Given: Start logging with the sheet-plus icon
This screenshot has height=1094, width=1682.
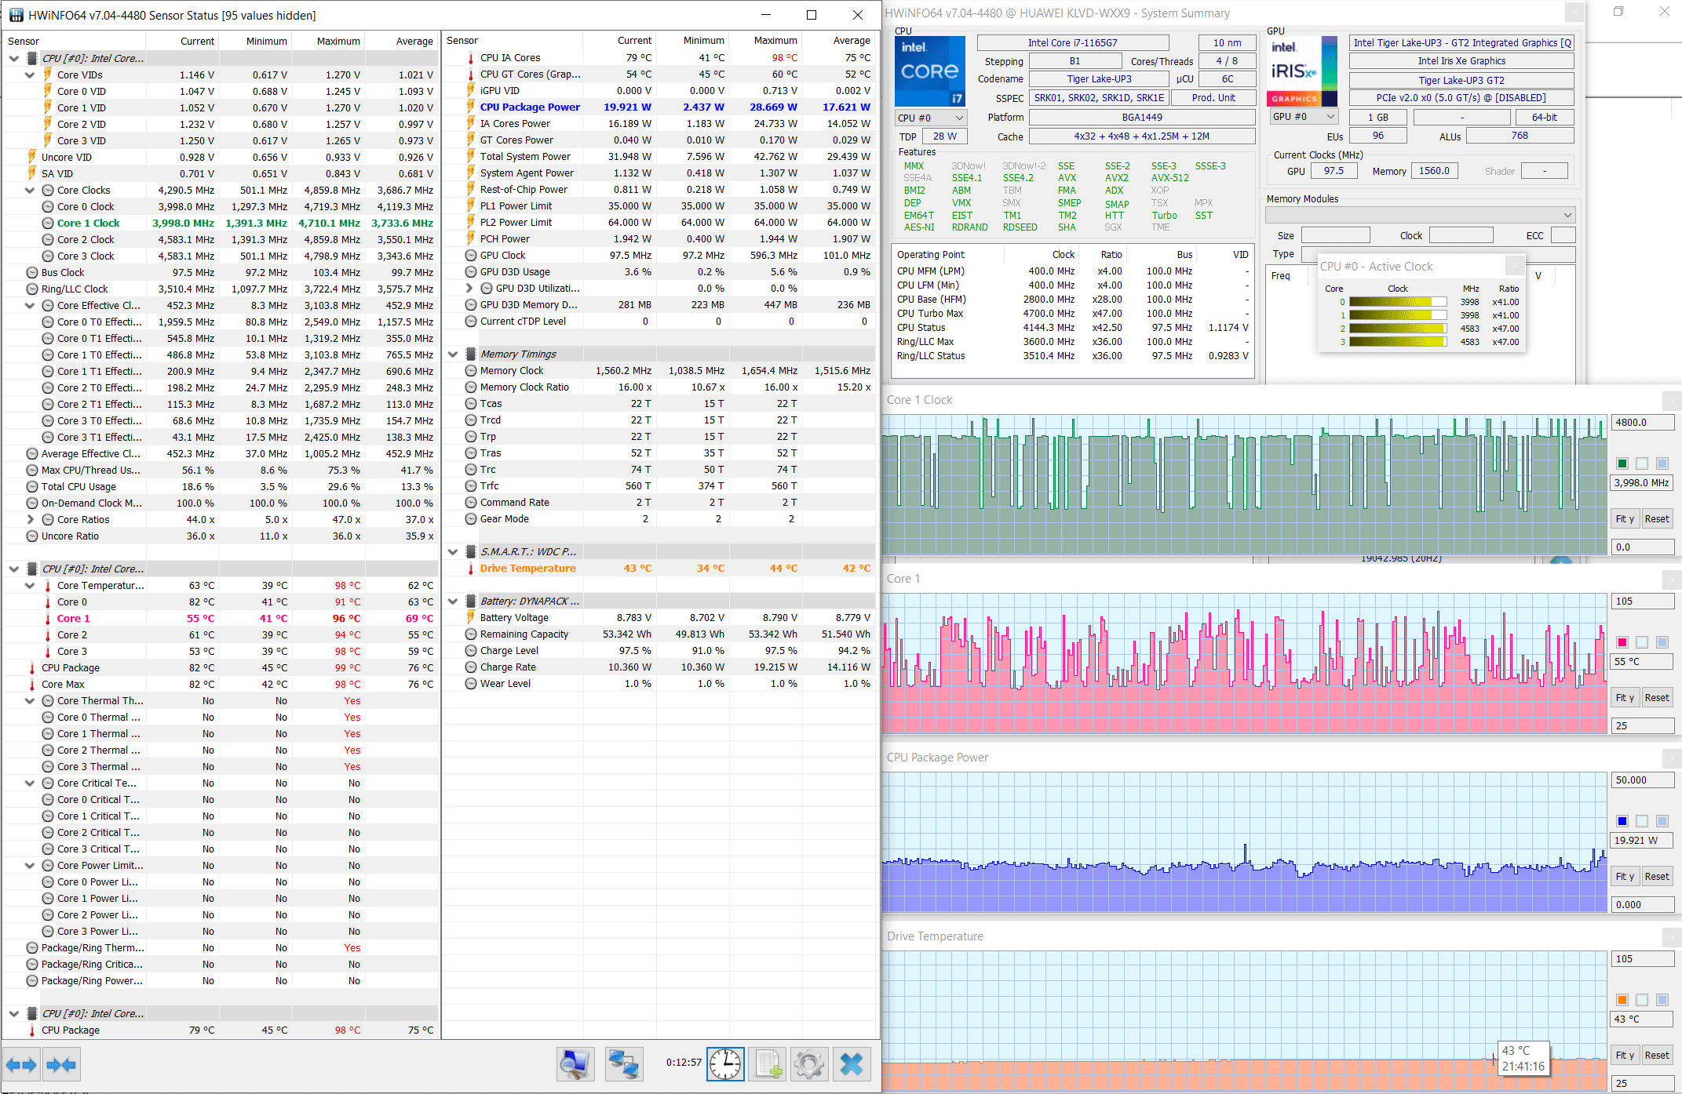Looking at the screenshot, I should [x=768, y=1064].
